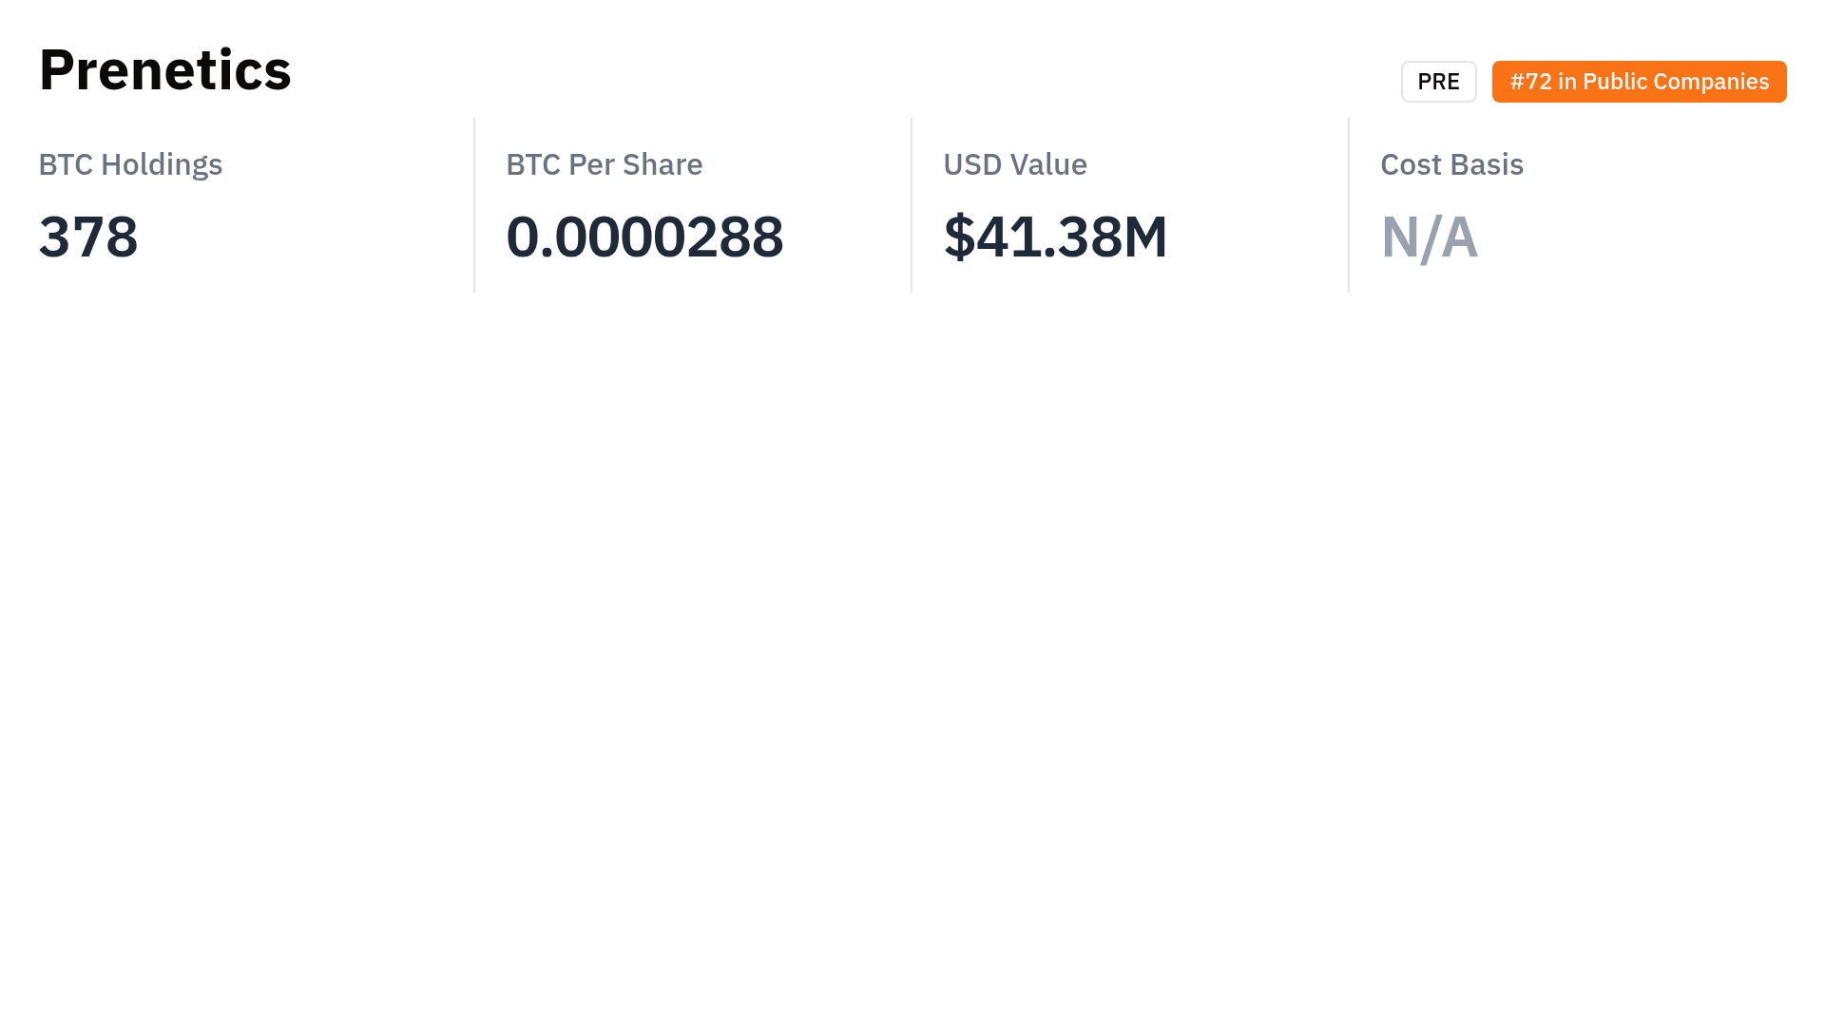Select the $41.38M figure
This screenshot has width=1825, height=1026.
[x=1055, y=237]
